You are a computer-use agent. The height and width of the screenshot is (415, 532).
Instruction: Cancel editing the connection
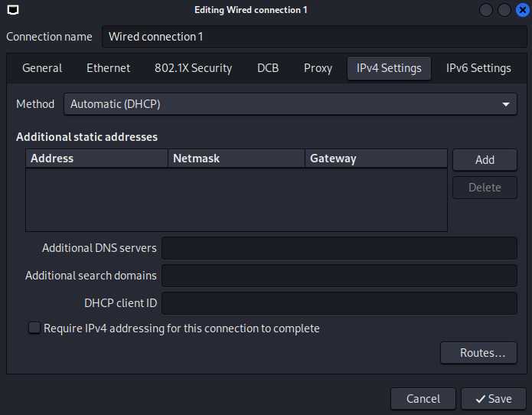click(x=423, y=398)
